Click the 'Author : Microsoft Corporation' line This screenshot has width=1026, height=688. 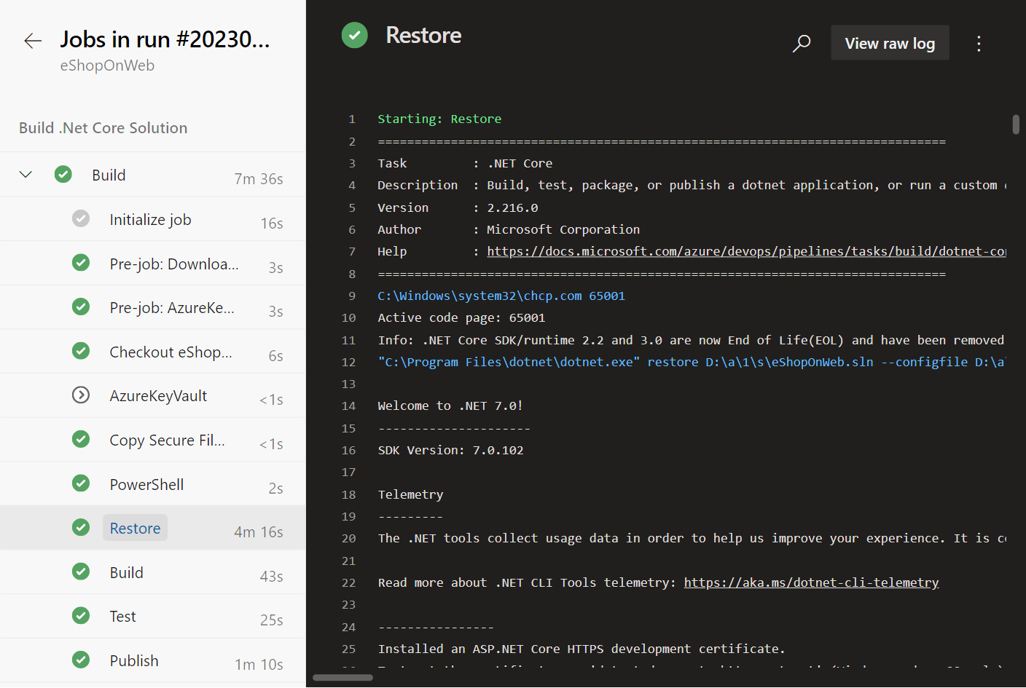(509, 229)
